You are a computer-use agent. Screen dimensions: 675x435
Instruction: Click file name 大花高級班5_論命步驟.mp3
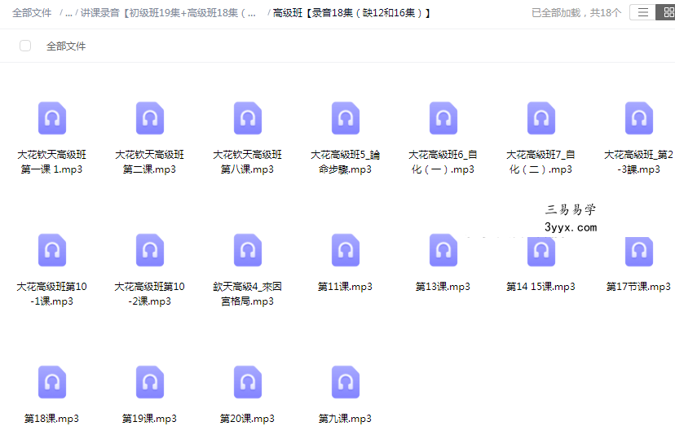[345, 162]
